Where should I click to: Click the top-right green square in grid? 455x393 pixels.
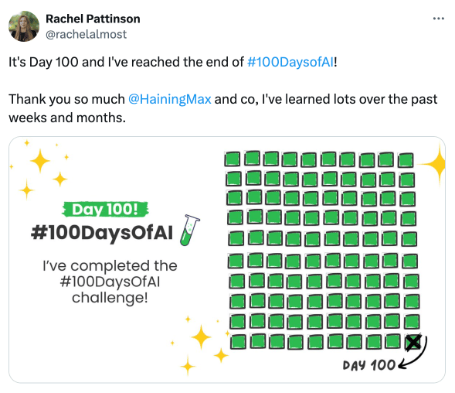pyautogui.click(x=406, y=160)
